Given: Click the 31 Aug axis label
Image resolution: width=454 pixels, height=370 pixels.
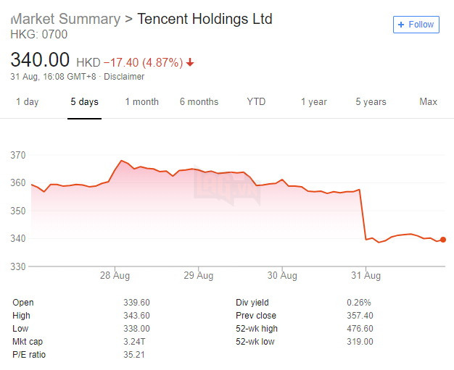Looking at the screenshot, I should tap(366, 276).
